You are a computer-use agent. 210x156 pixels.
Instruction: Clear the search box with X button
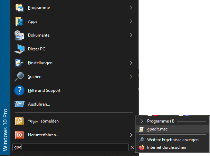click(x=132, y=147)
